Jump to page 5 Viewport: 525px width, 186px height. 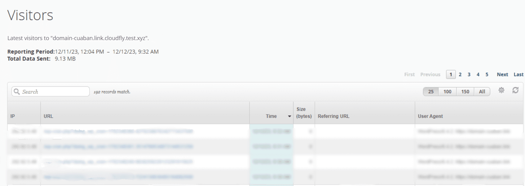(487, 74)
